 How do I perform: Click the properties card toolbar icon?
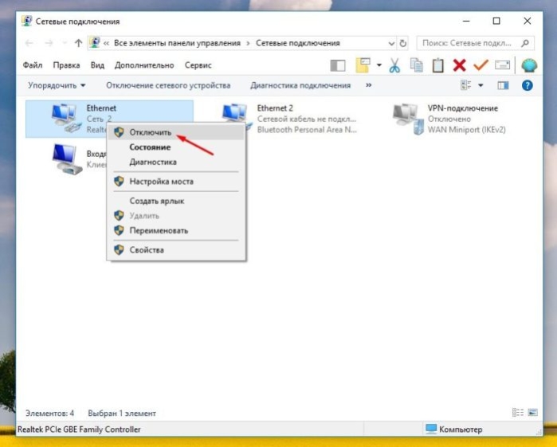click(x=502, y=65)
